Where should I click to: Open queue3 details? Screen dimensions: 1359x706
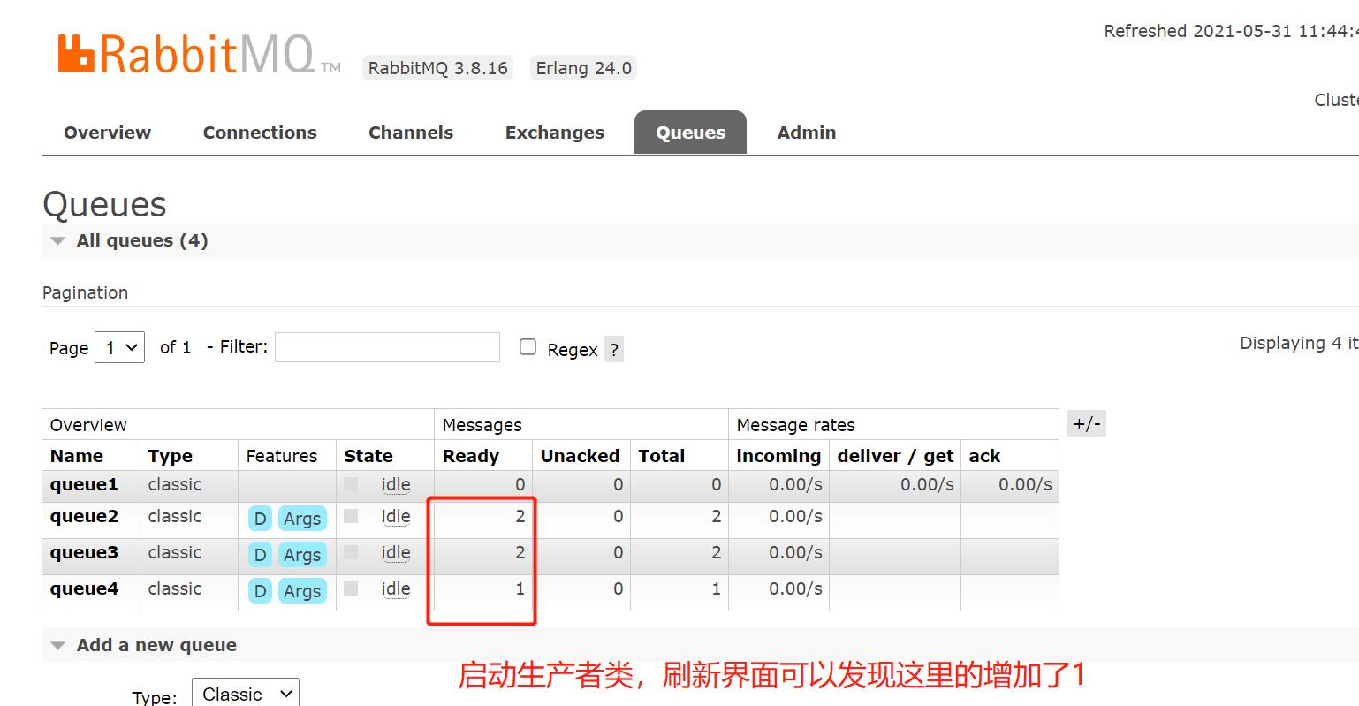tap(84, 553)
